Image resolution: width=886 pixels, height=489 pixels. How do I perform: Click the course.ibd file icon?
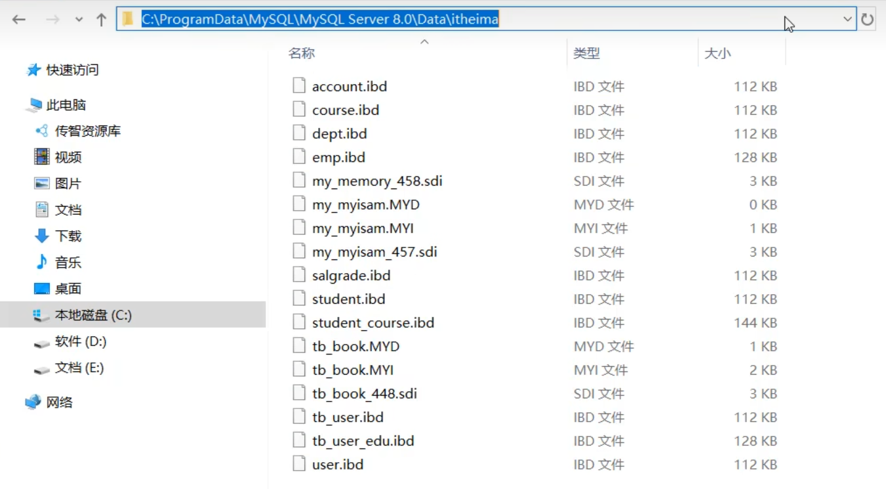pyautogui.click(x=299, y=110)
